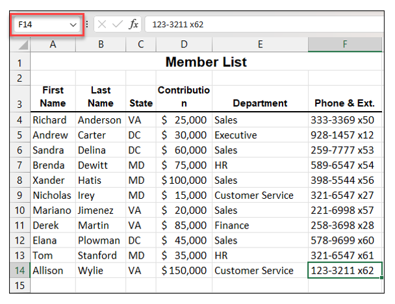Viewport: 395px width, 304px height.
Task: Select the phone cell 928-1457 x12
Action: coord(345,135)
